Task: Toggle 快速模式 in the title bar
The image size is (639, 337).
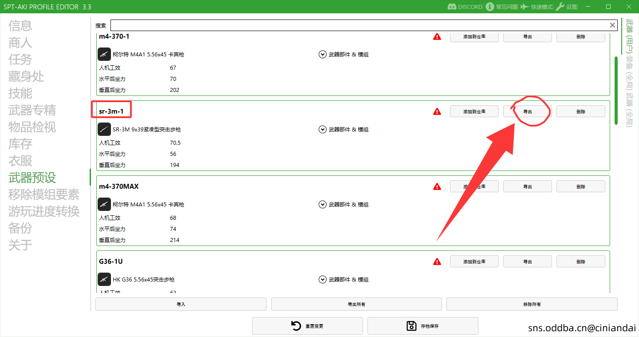Action: point(536,7)
